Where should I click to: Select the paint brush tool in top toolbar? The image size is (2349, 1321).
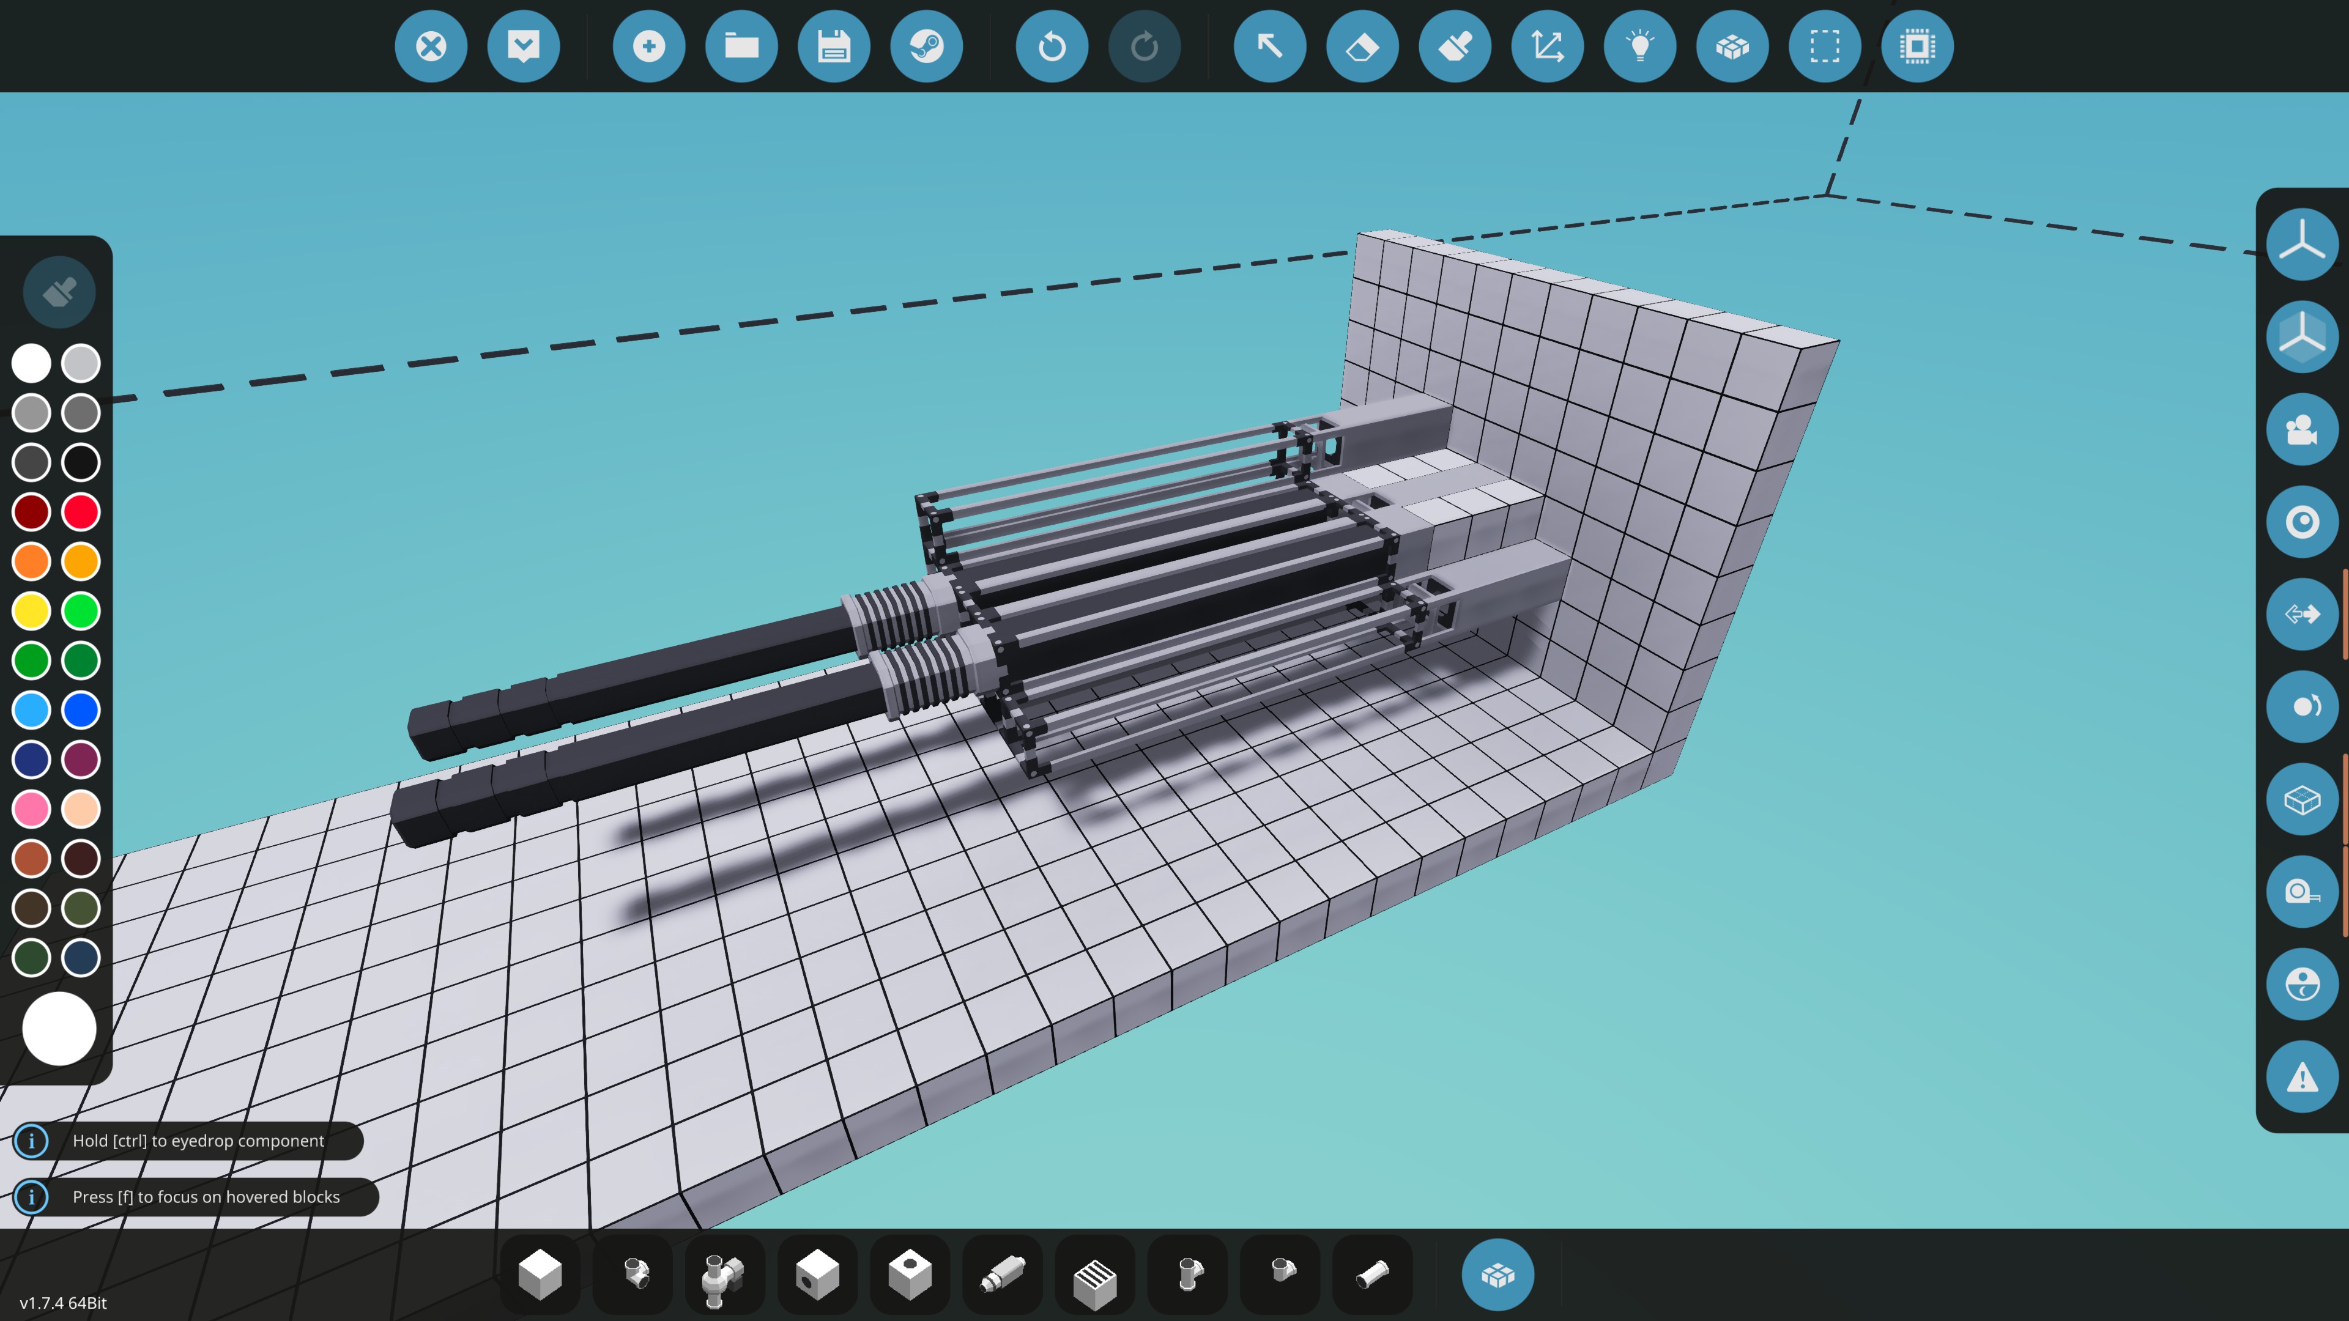[x=1455, y=46]
